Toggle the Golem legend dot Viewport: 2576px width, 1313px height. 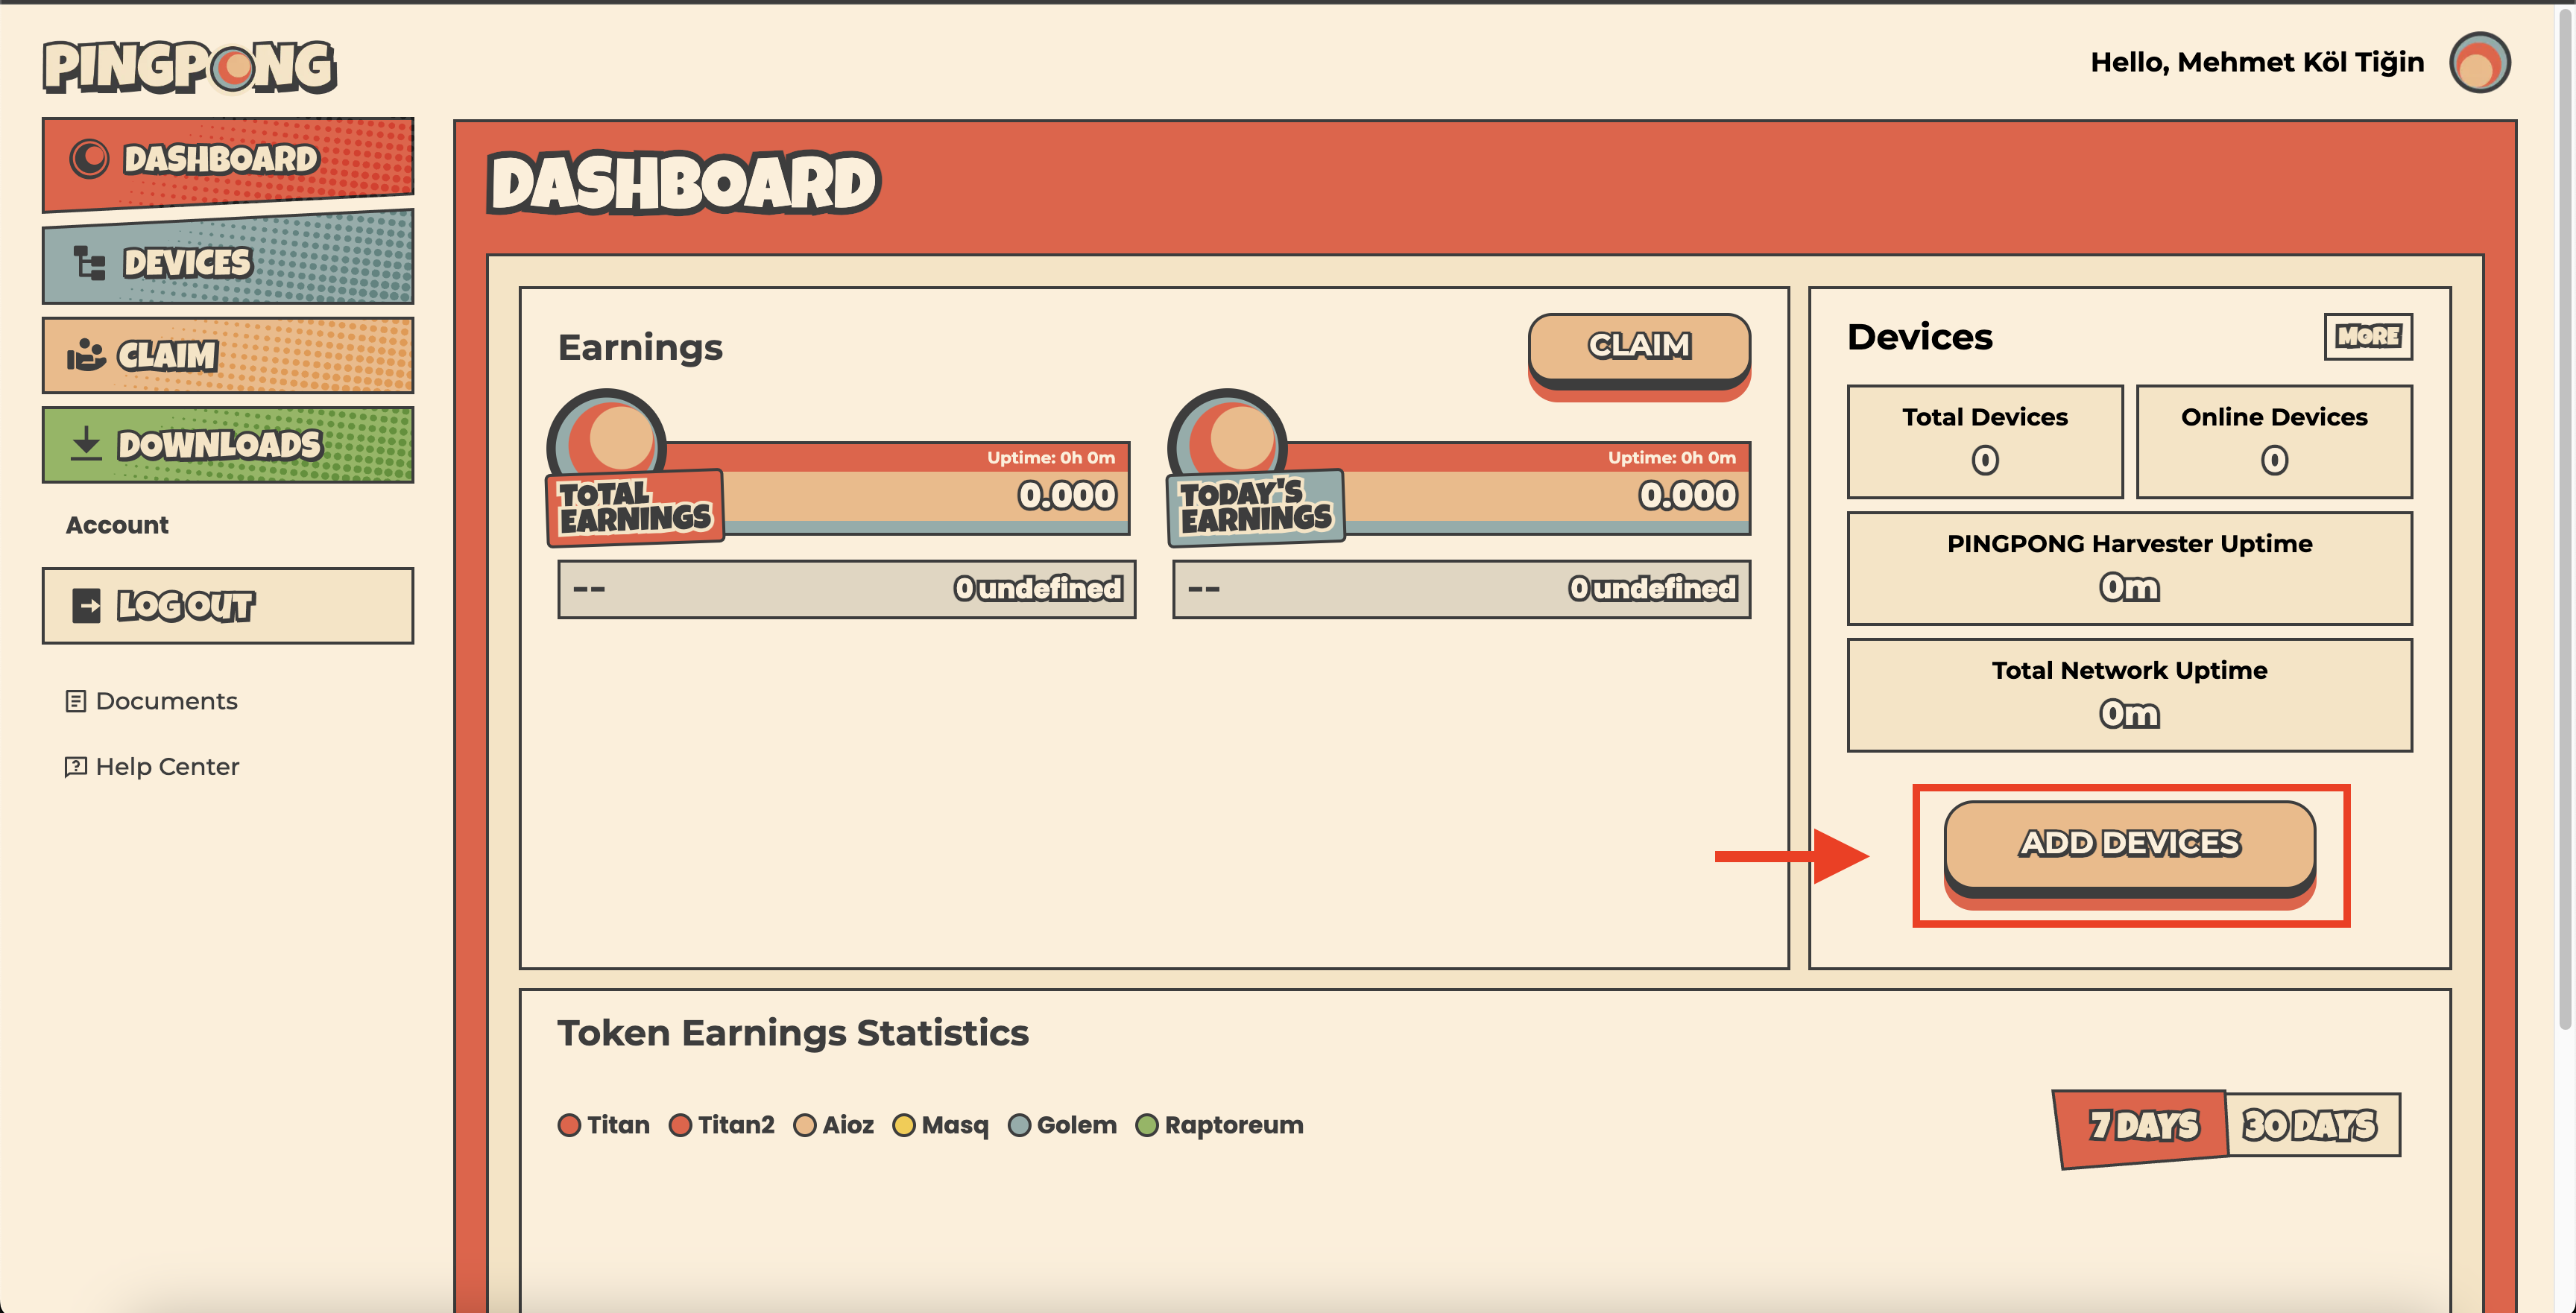[x=1019, y=1125]
